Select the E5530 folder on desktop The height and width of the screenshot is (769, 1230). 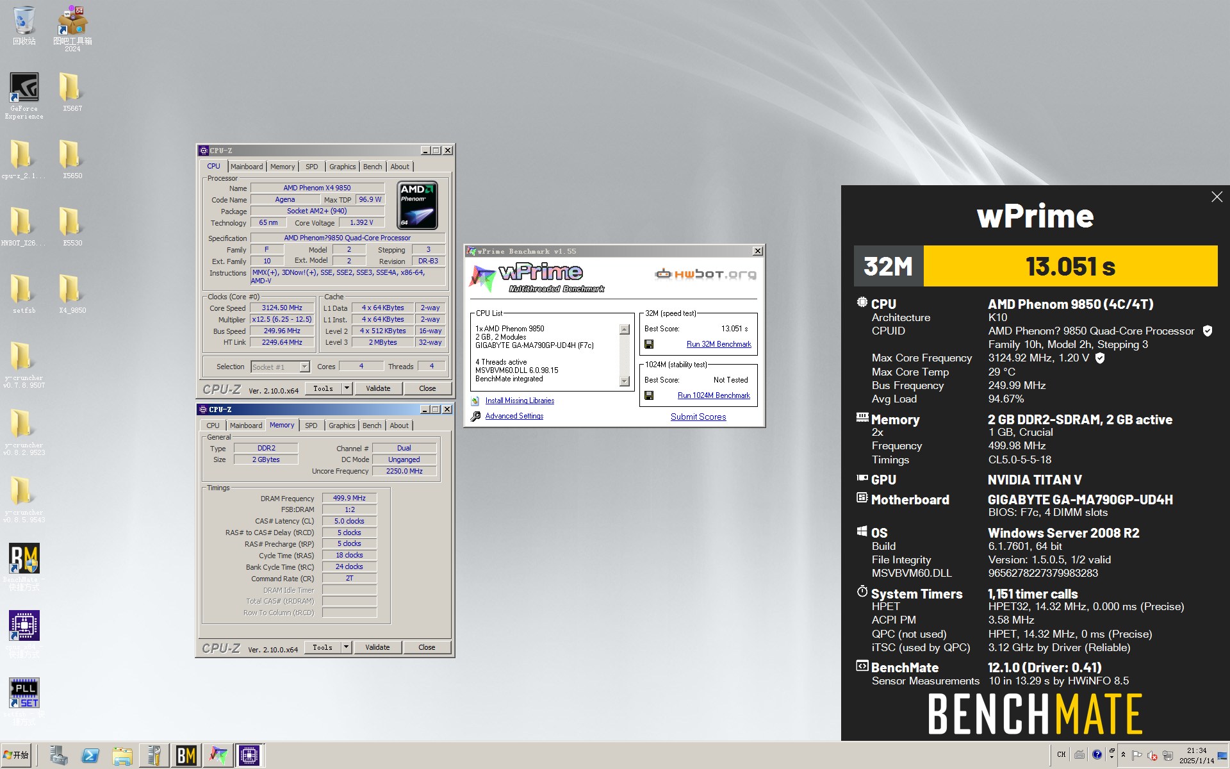[72, 226]
